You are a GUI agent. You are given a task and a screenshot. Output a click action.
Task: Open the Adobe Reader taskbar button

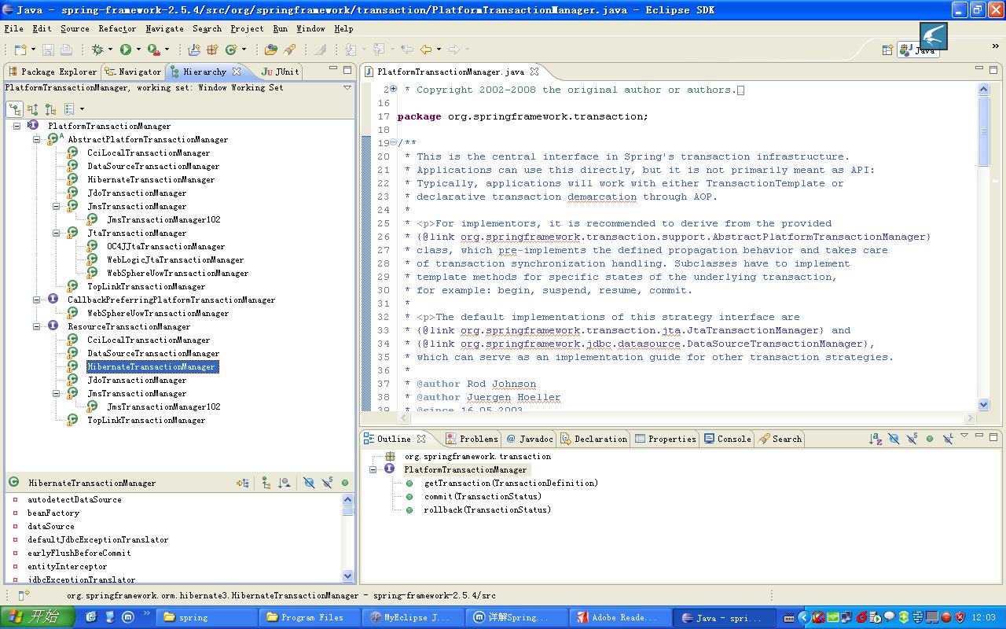[x=620, y=617]
